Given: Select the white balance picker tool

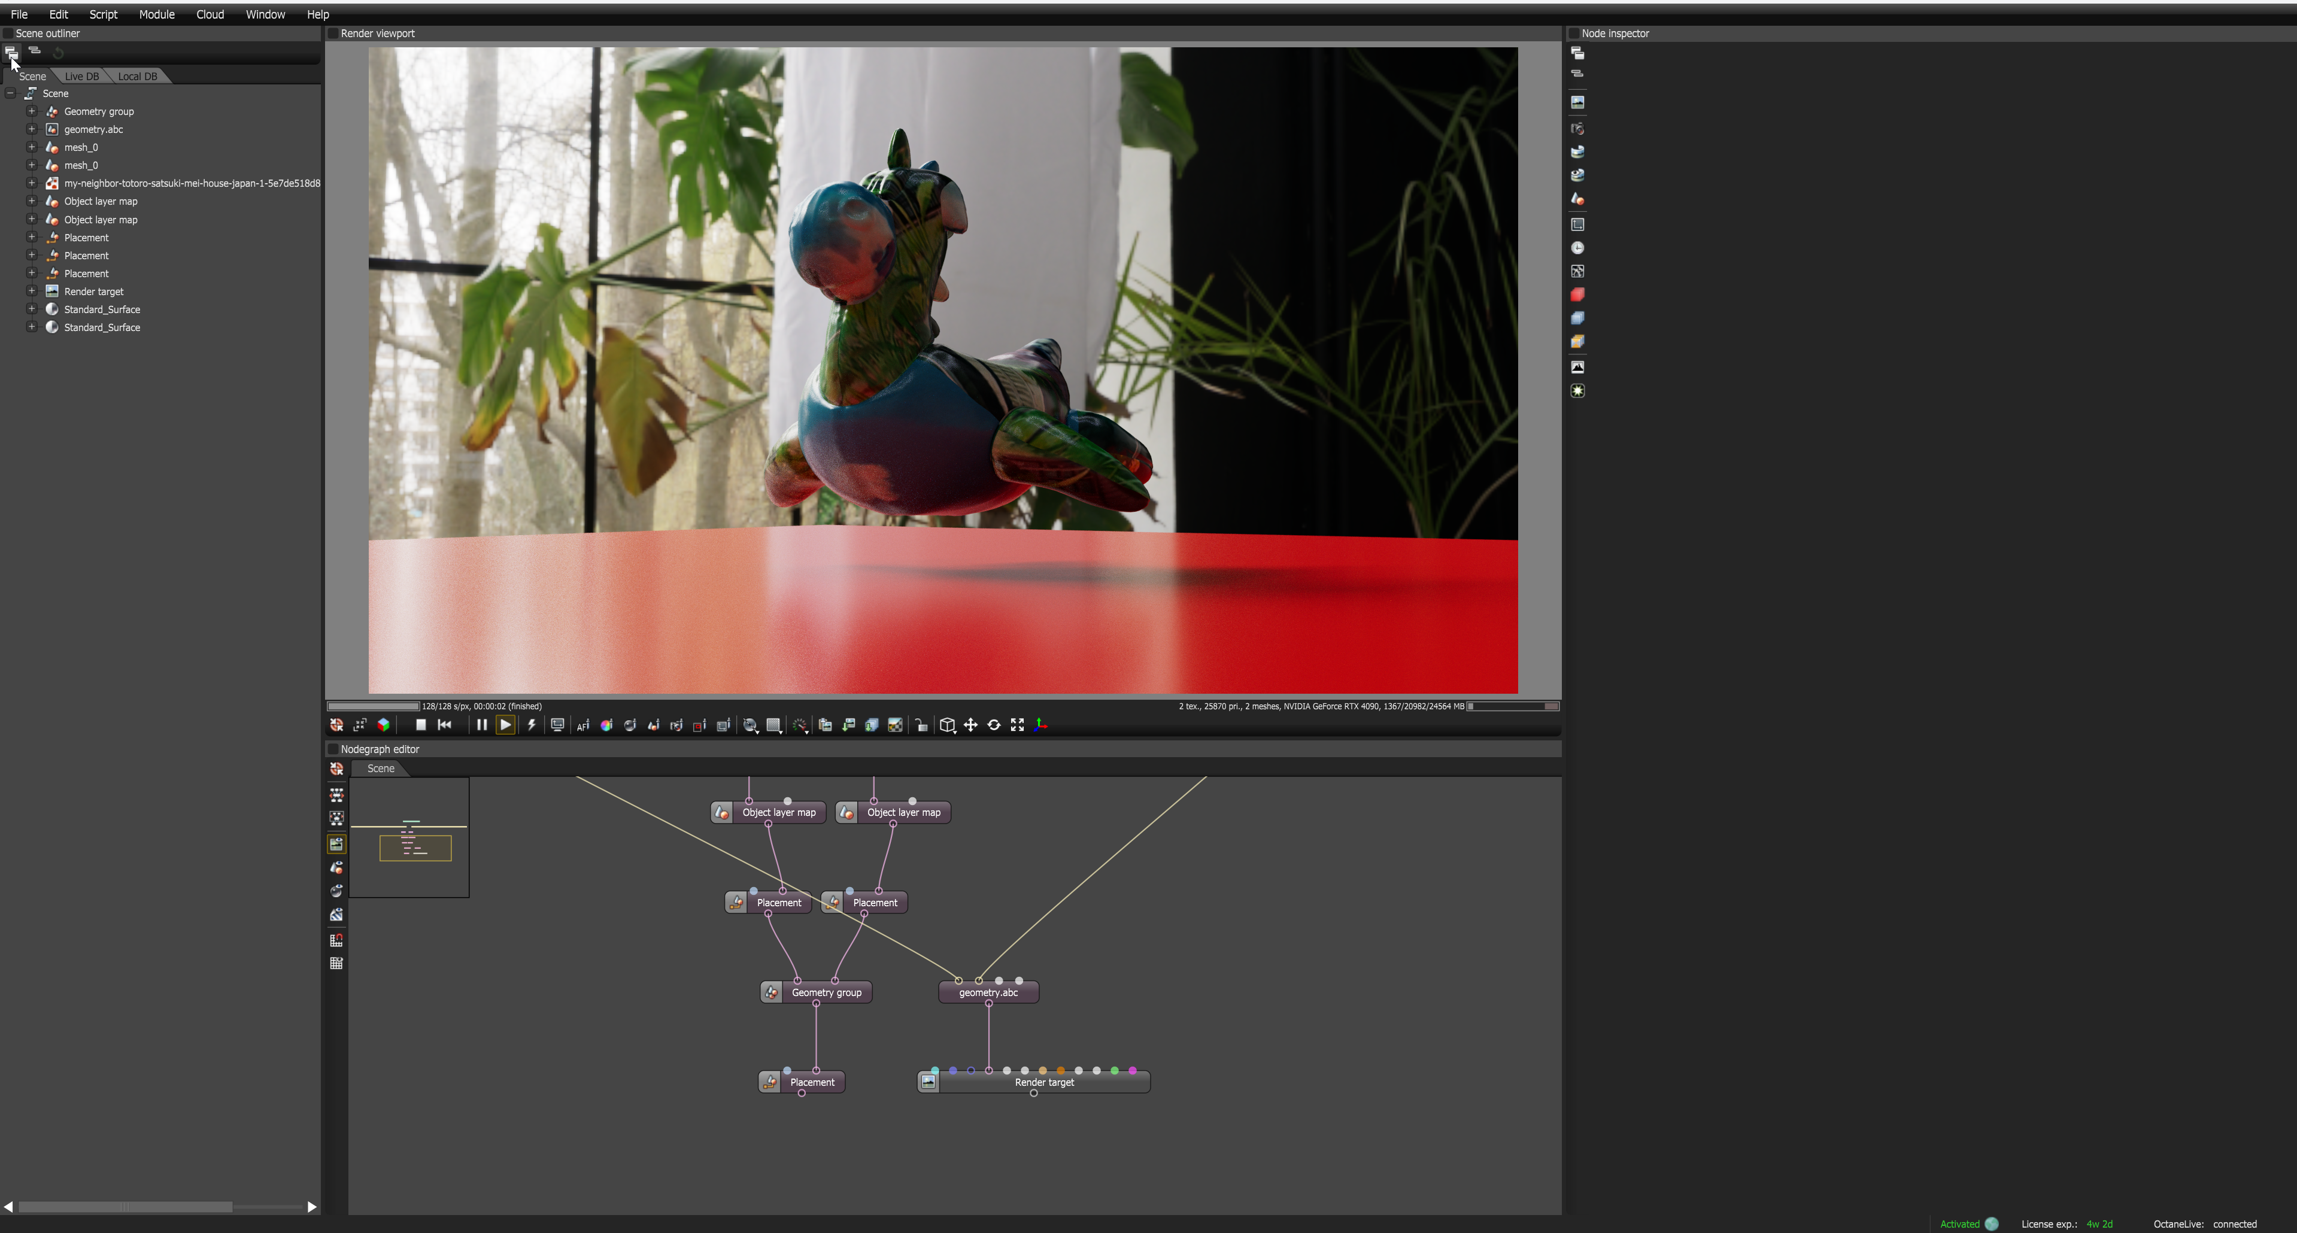Looking at the screenshot, I should pos(606,725).
